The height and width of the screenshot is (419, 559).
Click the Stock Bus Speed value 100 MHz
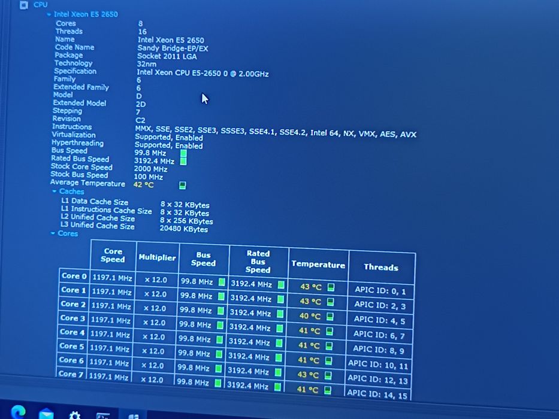pyautogui.click(x=149, y=177)
